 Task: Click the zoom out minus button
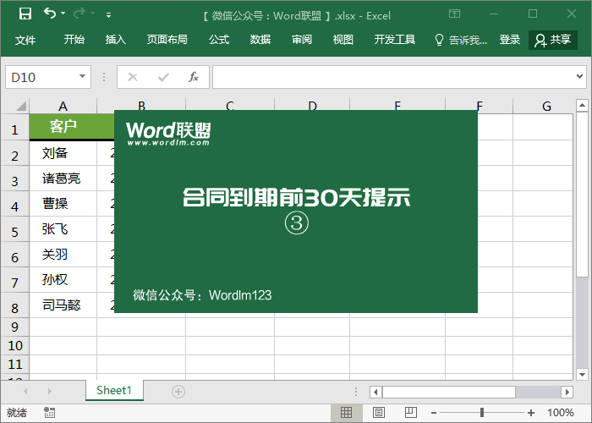tap(434, 413)
